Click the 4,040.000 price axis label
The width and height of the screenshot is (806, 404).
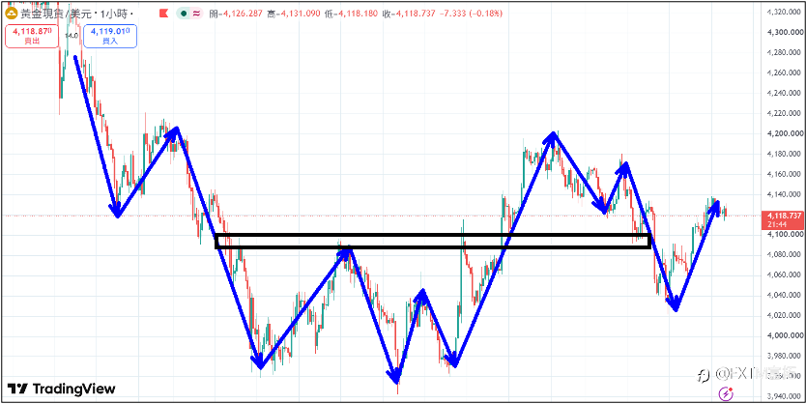click(783, 296)
